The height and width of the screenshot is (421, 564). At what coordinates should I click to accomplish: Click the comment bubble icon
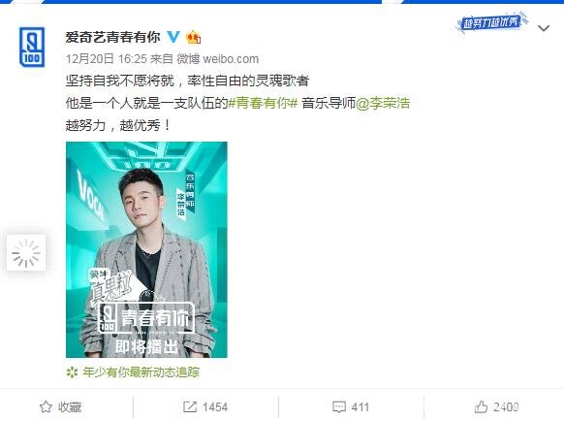click(339, 407)
